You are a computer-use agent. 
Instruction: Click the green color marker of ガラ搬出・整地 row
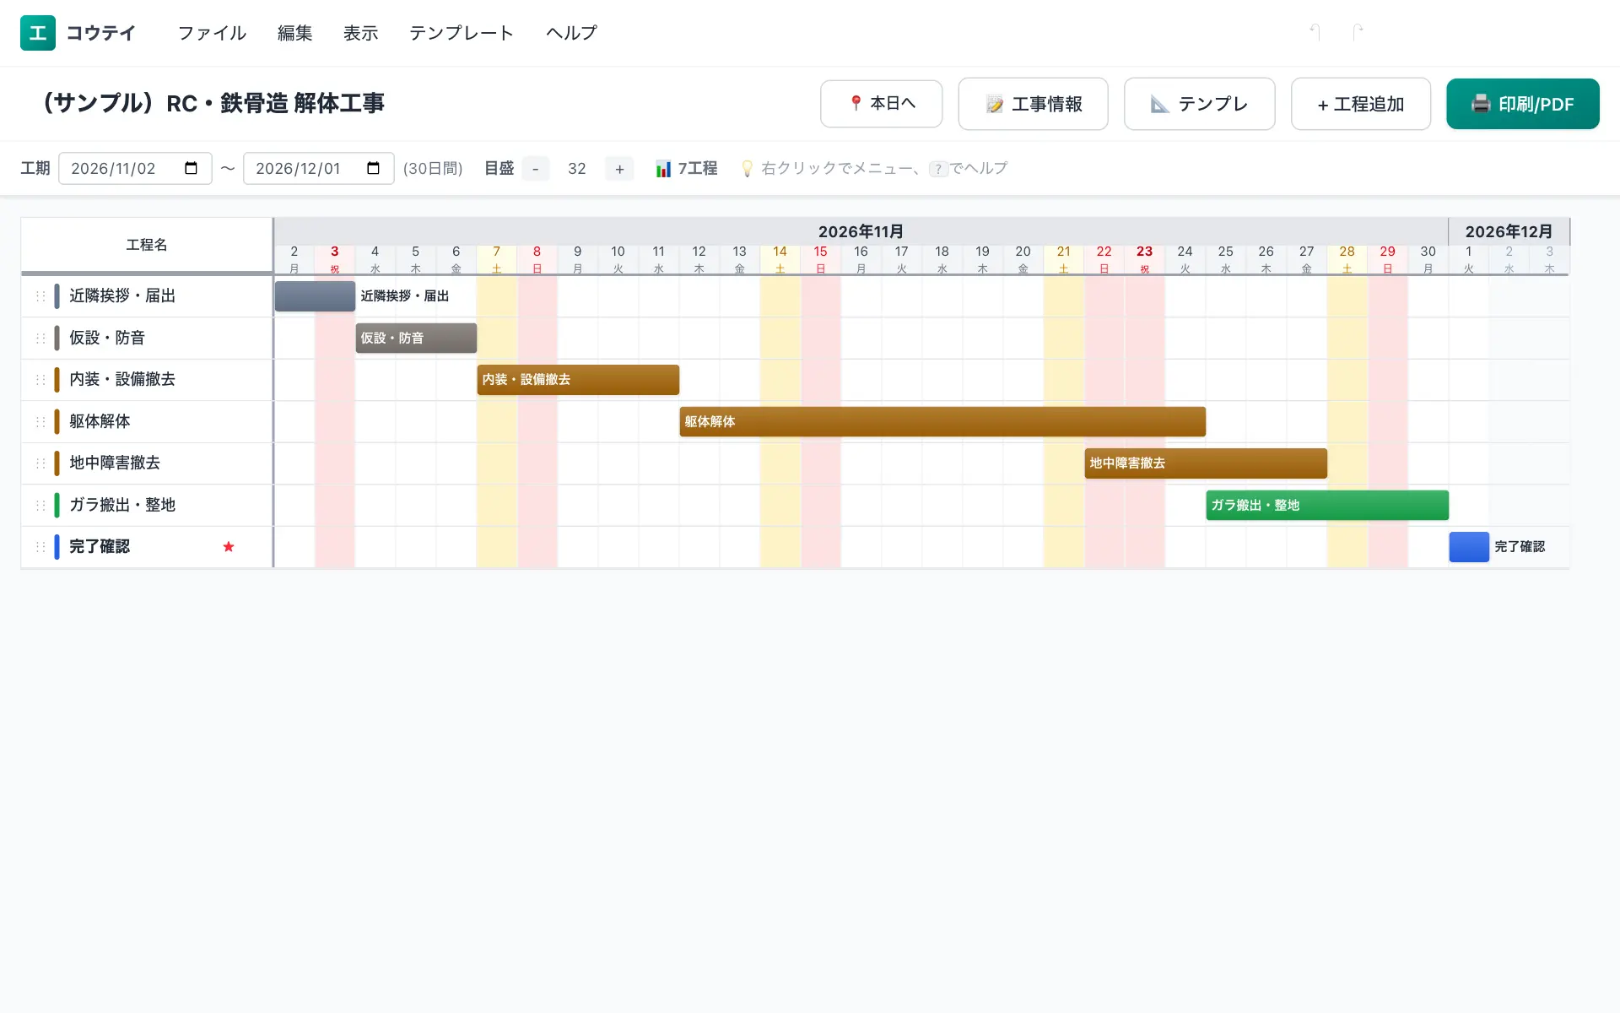[x=57, y=505]
